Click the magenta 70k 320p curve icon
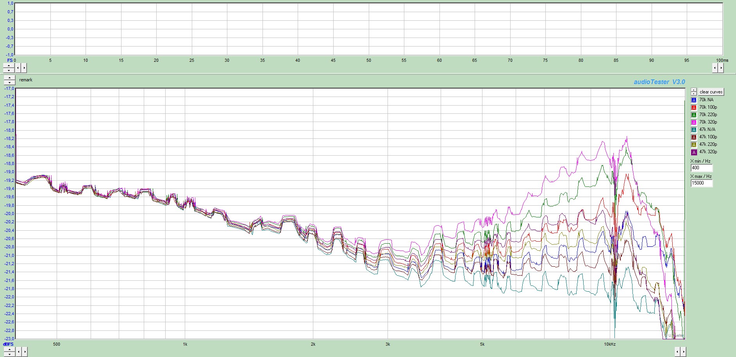The height and width of the screenshot is (357, 736). click(x=694, y=122)
